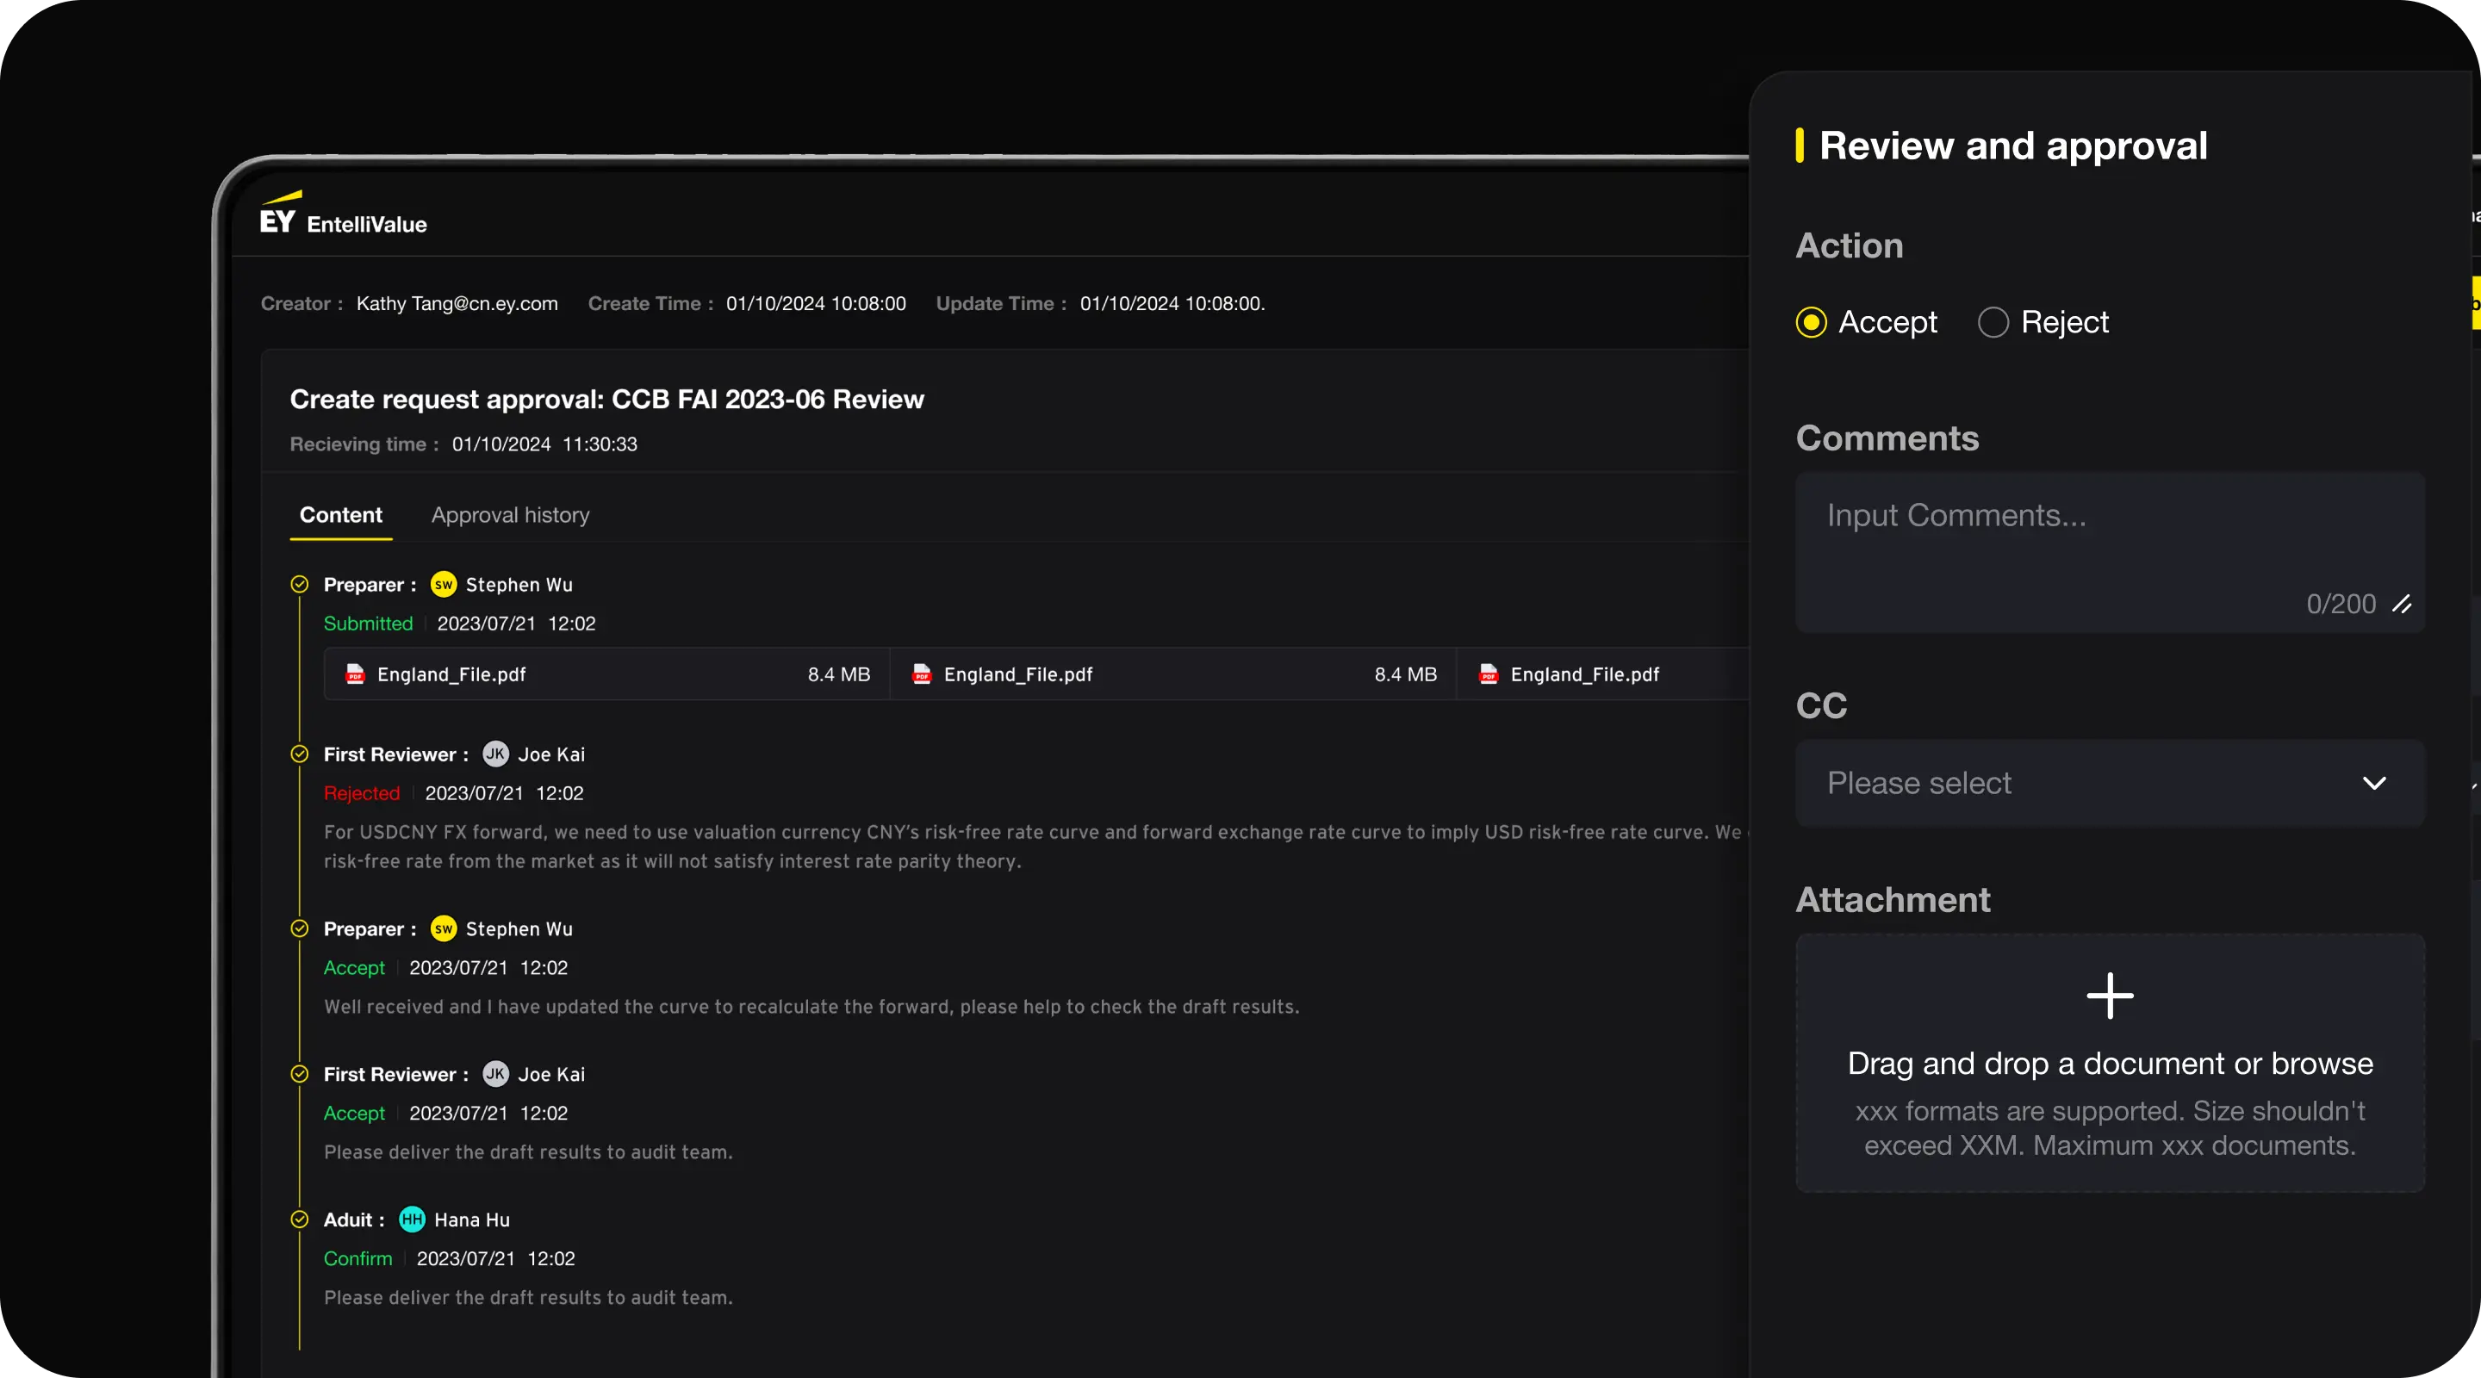Open the third England_File.pdf attachment
Image resolution: width=2481 pixels, height=1378 pixels.
tap(1602, 674)
